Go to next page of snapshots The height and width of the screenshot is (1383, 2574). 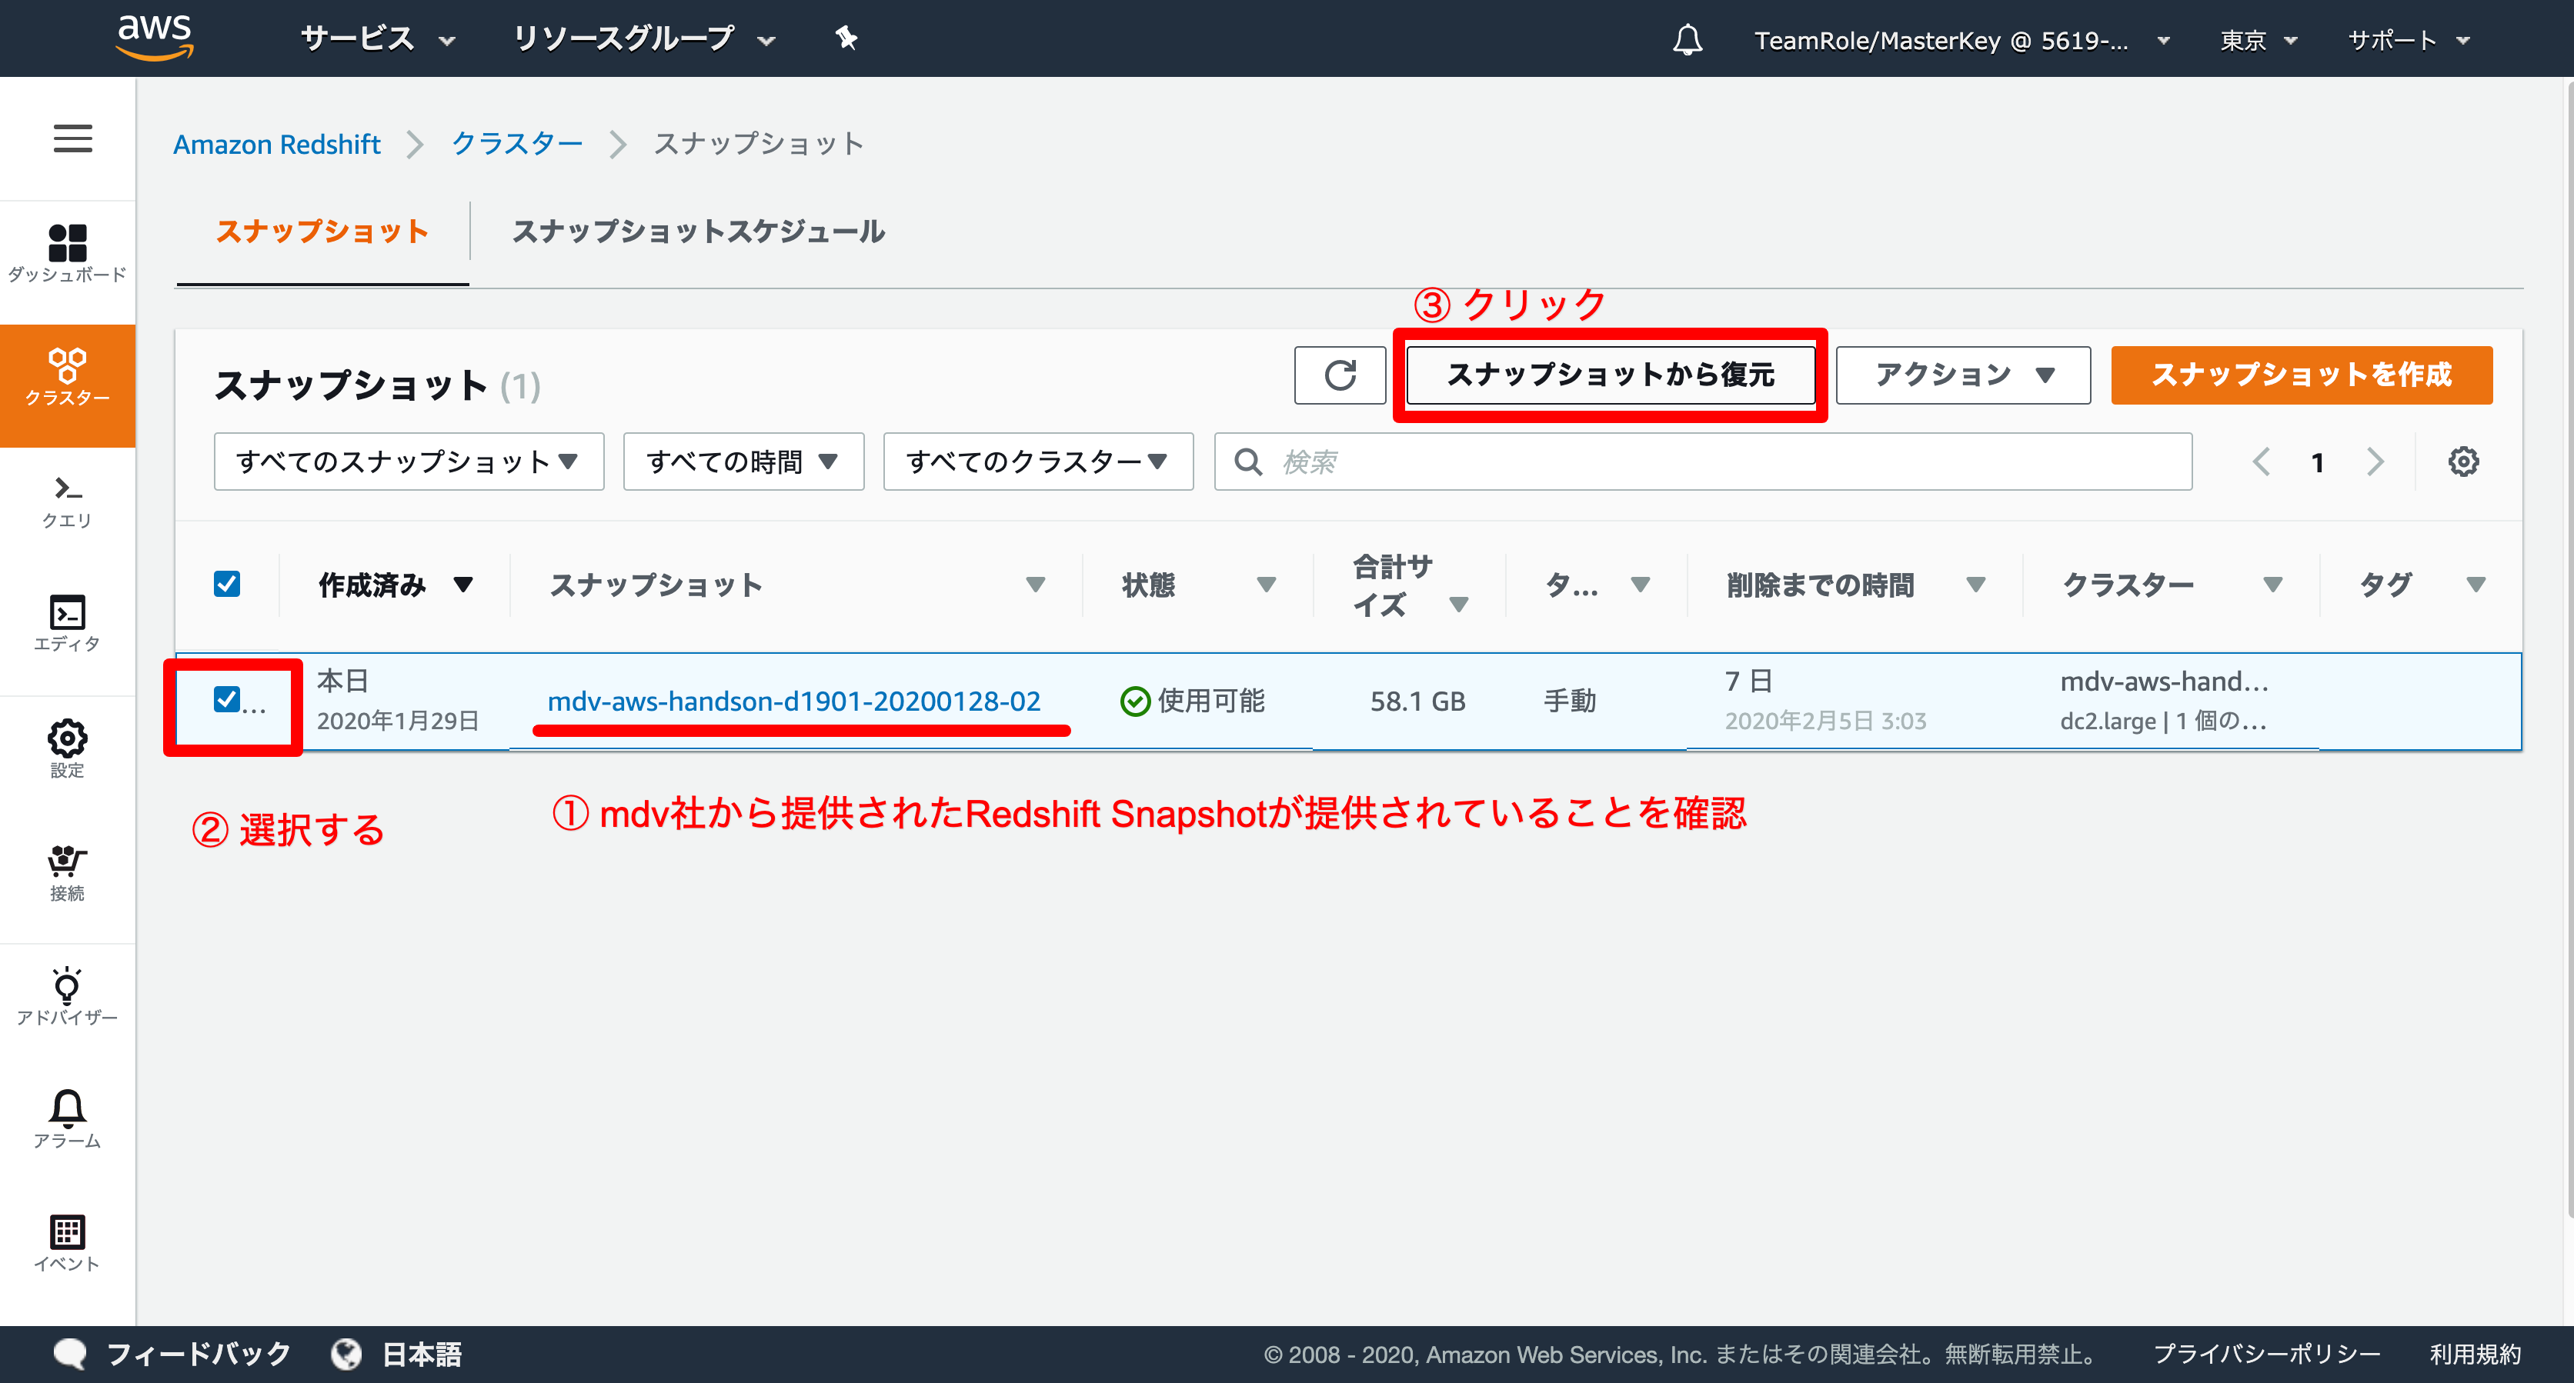(x=2375, y=462)
